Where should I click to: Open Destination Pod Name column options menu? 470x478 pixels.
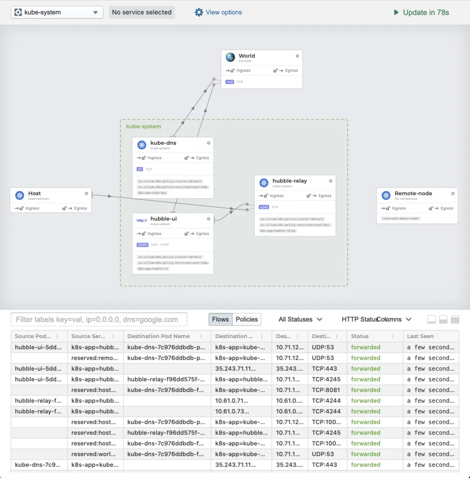(x=201, y=336)
